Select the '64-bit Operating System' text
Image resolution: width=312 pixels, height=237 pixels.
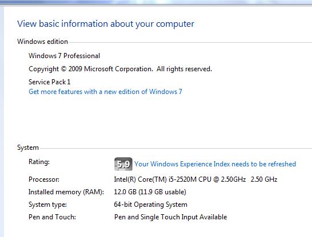click(x=151, y=205)
